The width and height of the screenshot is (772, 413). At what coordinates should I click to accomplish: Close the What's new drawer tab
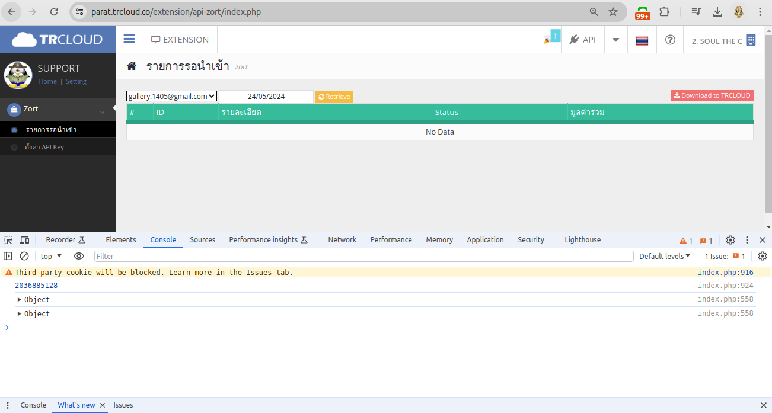pos(102,405)
